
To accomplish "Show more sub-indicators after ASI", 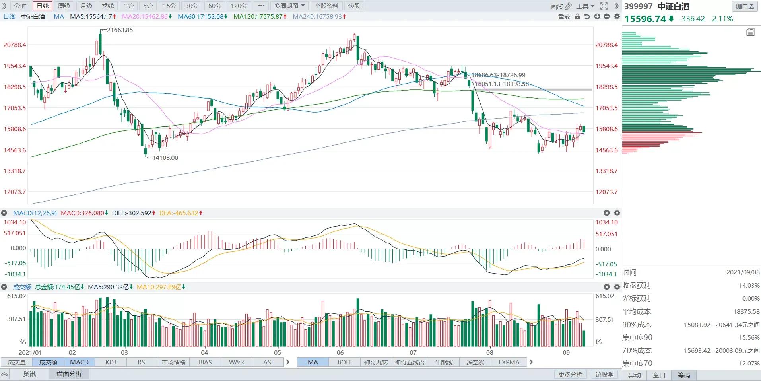I will 288,362.
